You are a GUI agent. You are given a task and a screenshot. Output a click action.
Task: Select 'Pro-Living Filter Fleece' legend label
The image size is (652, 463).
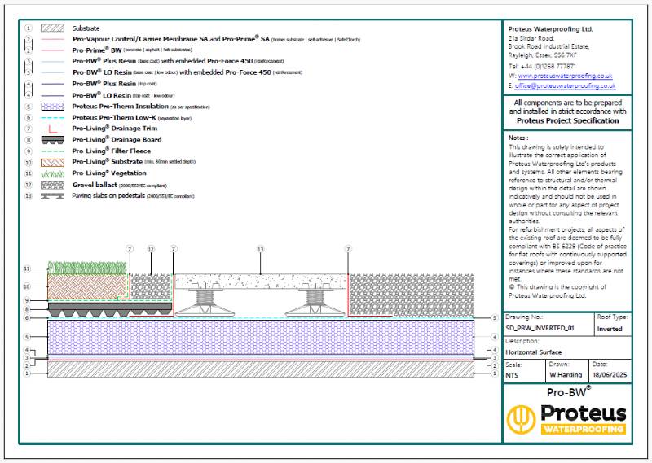pos(112,151)
